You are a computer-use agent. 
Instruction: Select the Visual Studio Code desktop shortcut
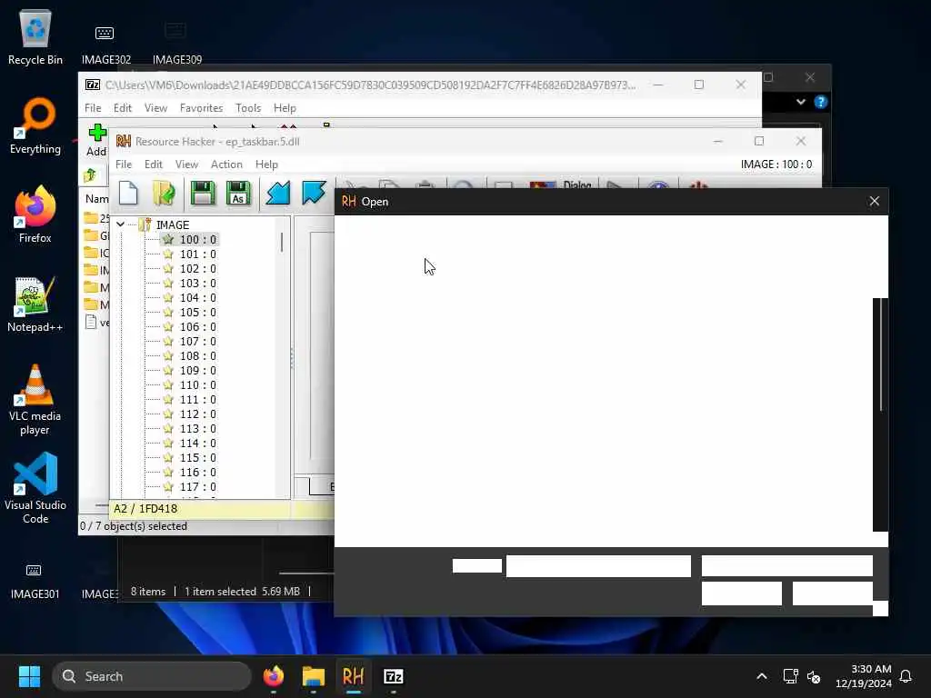click(x=35, y=488)
